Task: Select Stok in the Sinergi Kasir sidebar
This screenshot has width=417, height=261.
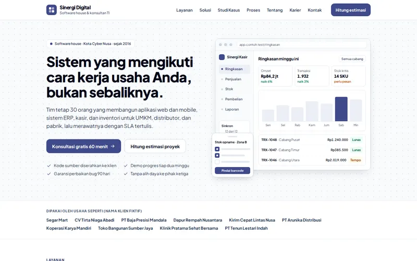Action: click(234, 89)
